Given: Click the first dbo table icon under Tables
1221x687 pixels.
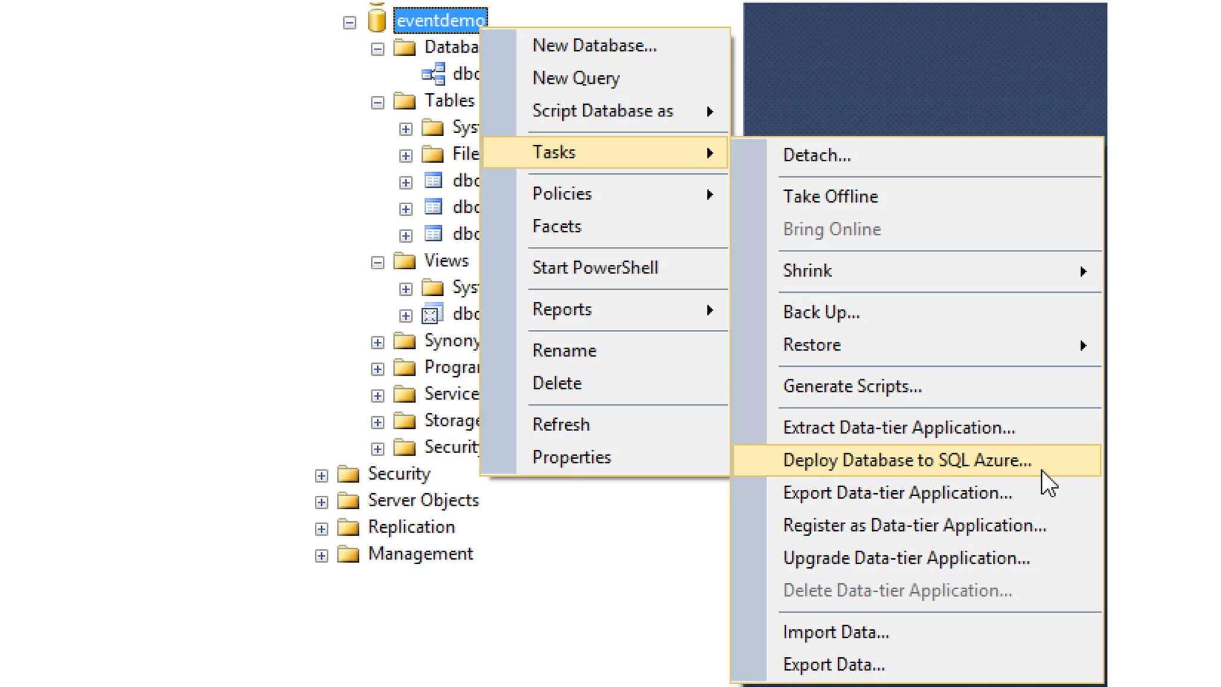Looking at the screenshot, I should coord(433,180).
